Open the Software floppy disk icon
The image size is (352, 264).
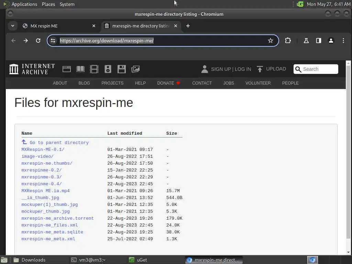pyautogui.click(x=121, y=69)
